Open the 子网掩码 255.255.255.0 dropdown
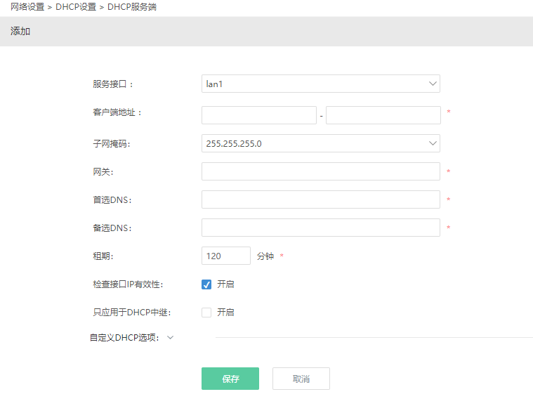This screenshot has height=413, width=533. point(320,143)
